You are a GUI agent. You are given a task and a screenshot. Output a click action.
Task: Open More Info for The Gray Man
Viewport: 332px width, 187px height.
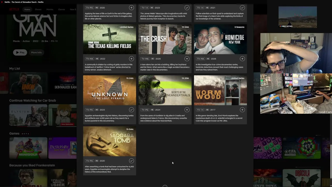[36, 52]
